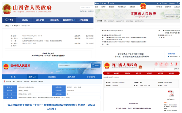
Task: Focus the Shanxi site search field
Action: pyautogui.click(x=87, y=7)
